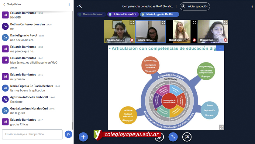The image size is (255, 144).
Task: Make the presentation fullscreen
Action: pos(222,127)
